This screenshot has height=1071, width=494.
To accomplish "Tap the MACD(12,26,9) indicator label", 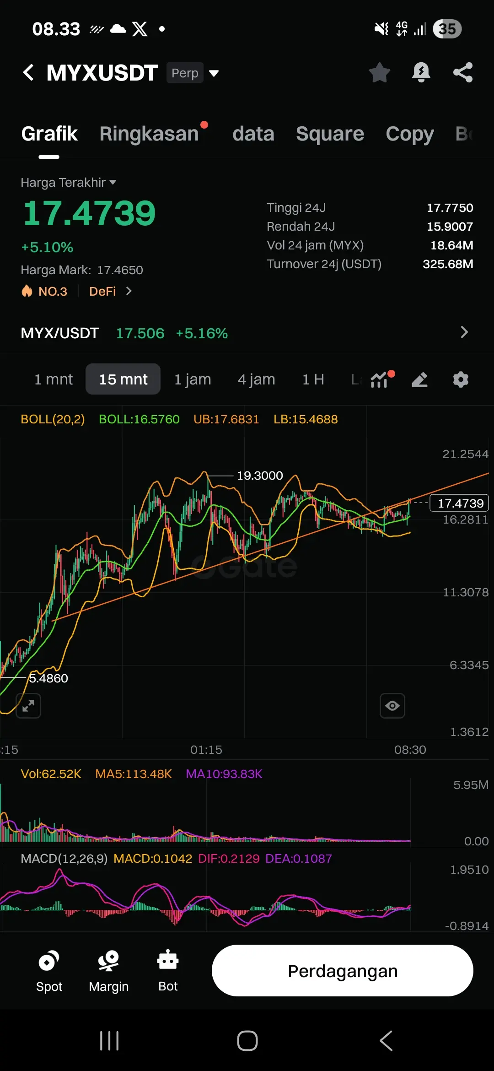I will coord(64,859).
